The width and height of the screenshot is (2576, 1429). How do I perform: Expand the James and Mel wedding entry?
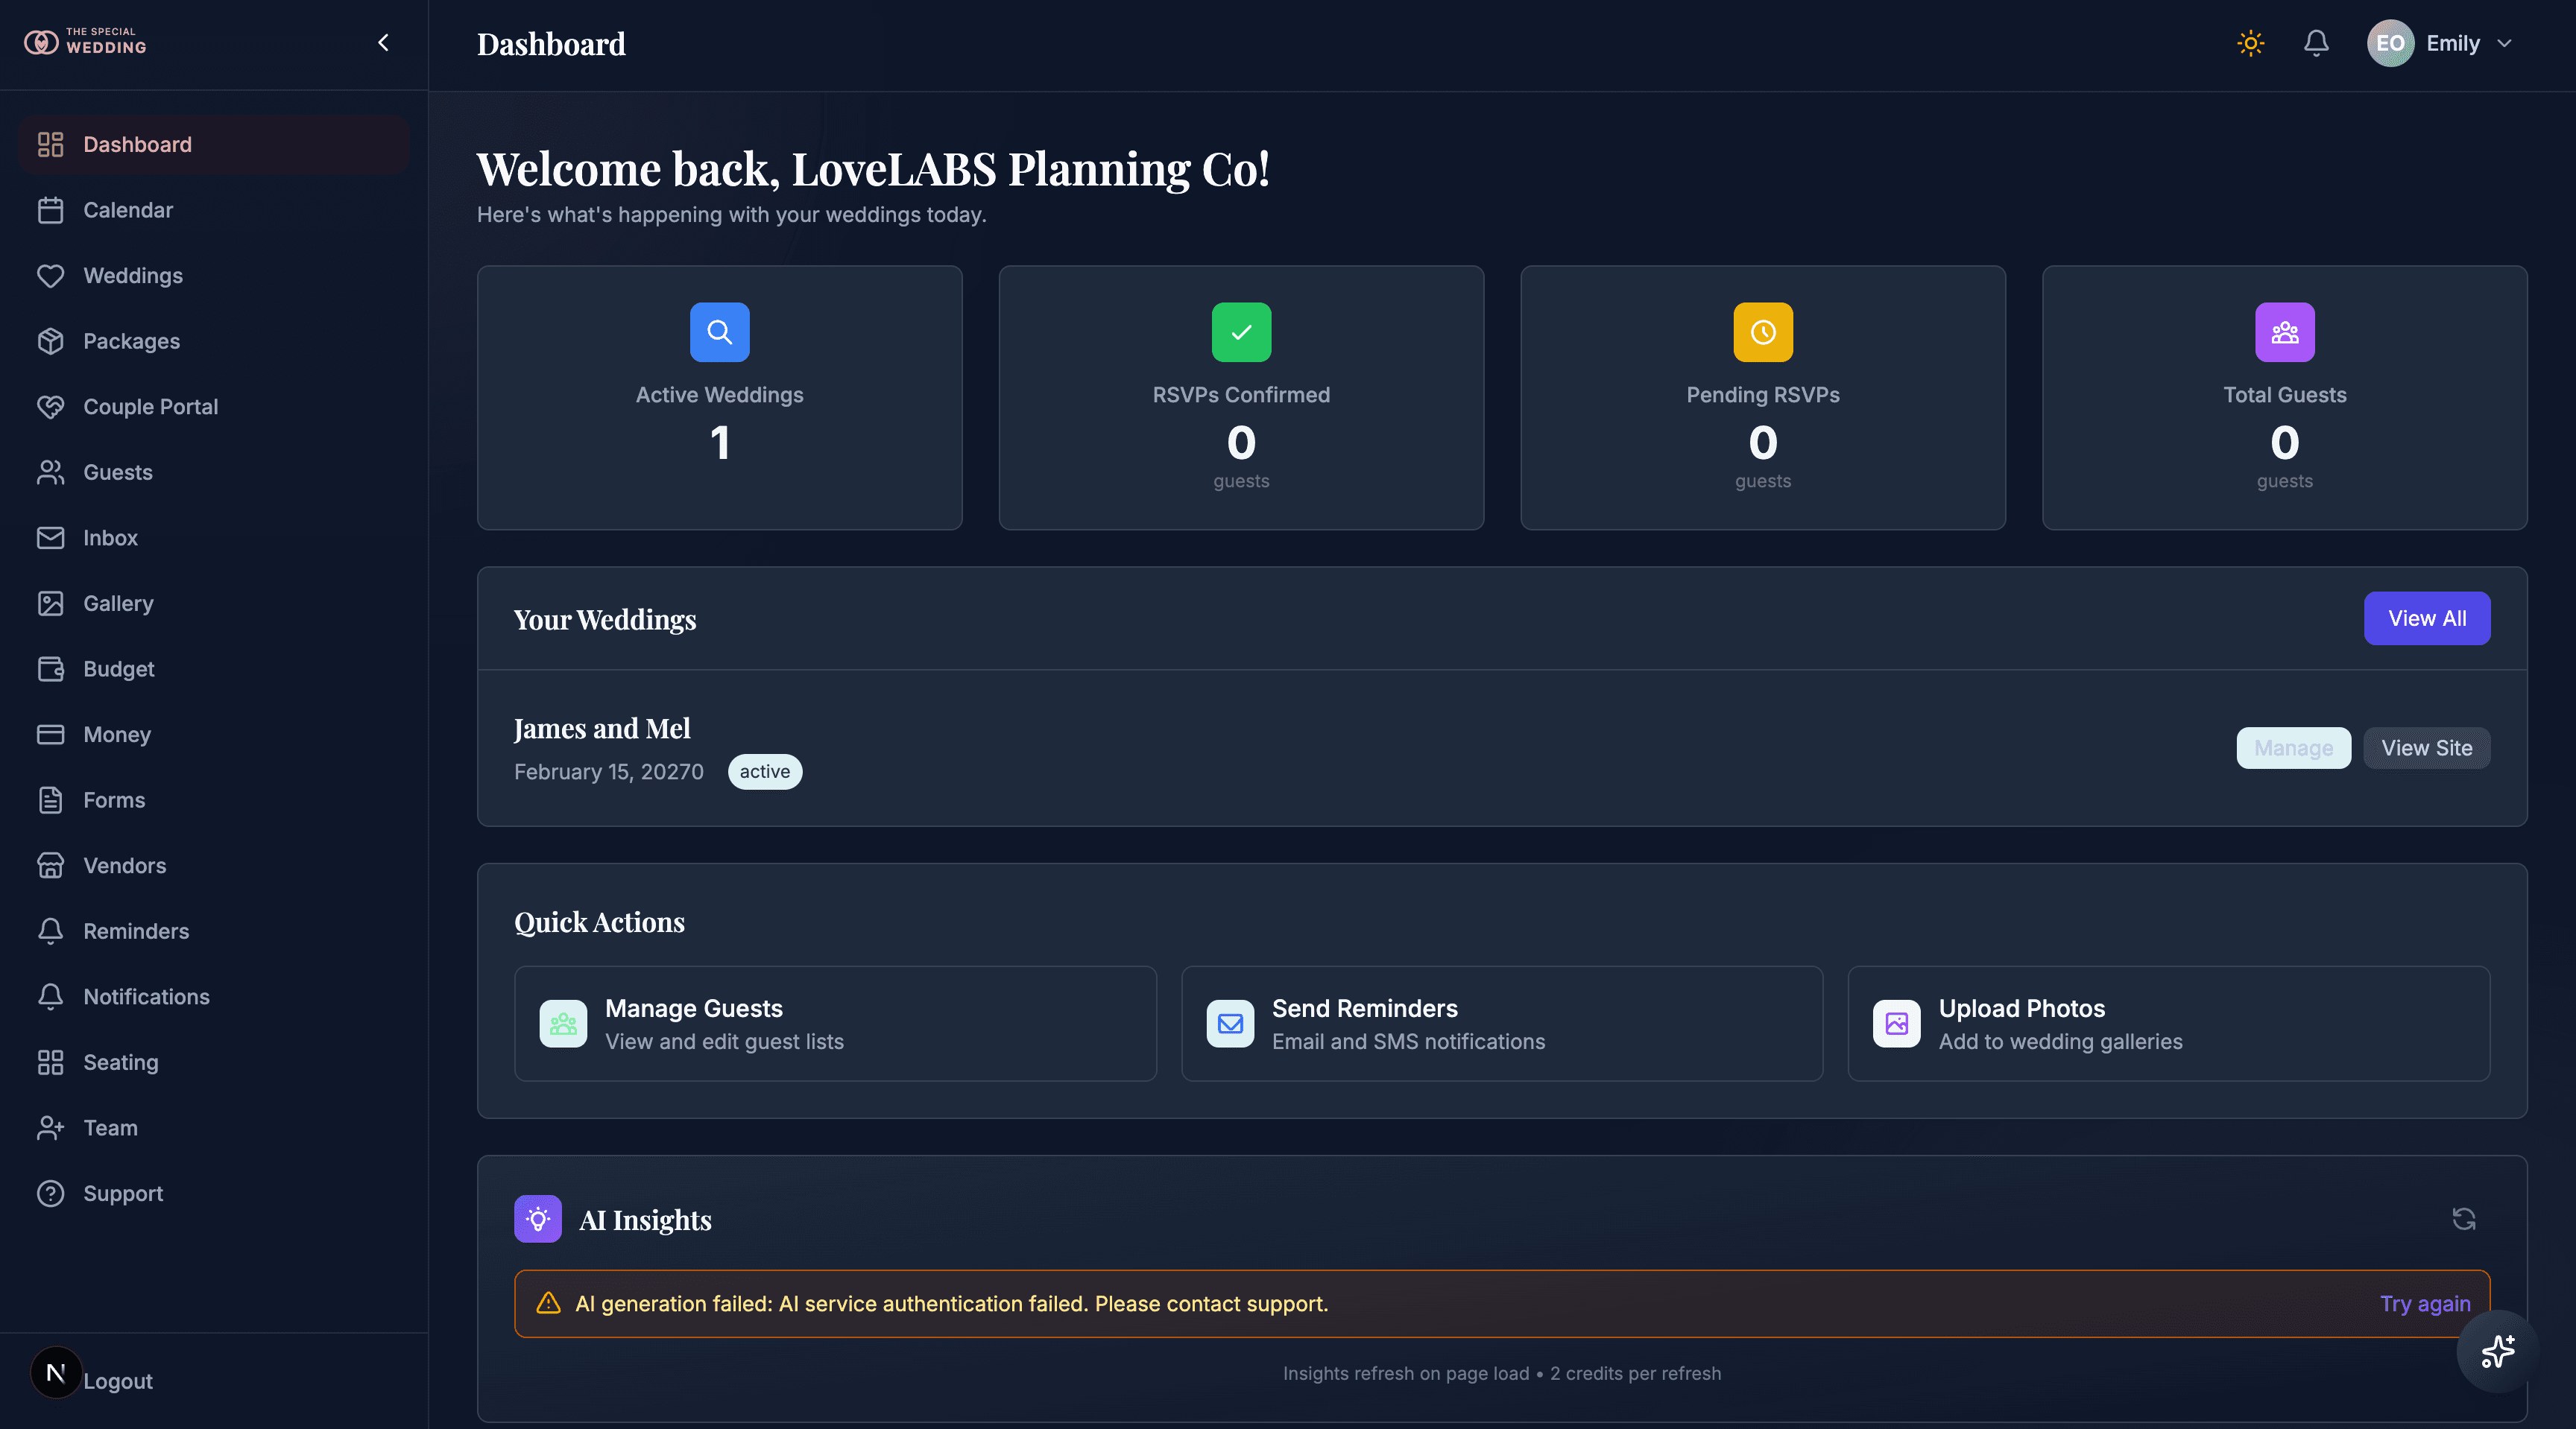[601, 729]
